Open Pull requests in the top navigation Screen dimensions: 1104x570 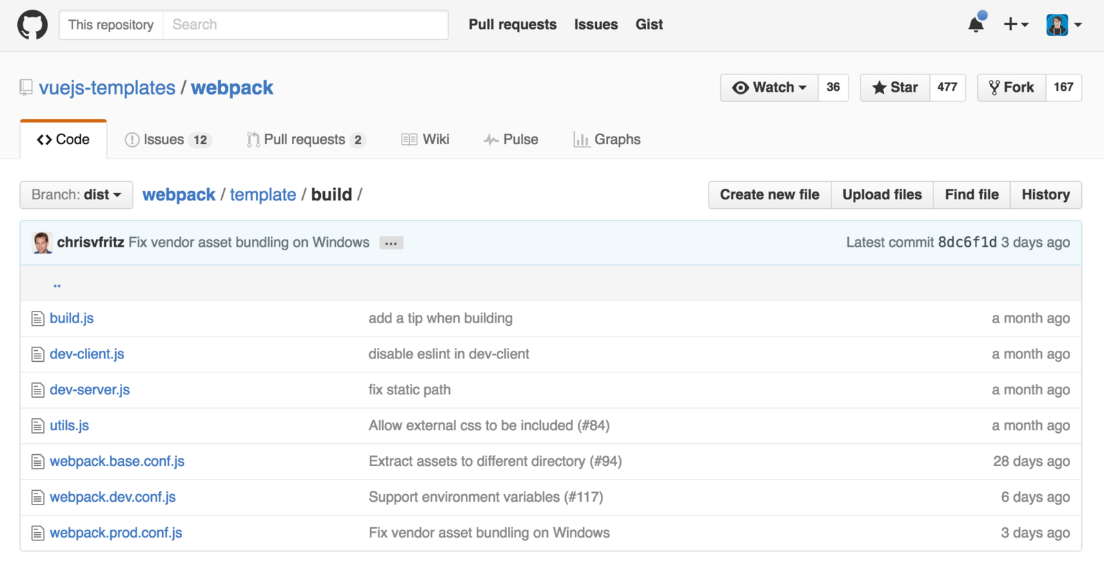(513, 25)
